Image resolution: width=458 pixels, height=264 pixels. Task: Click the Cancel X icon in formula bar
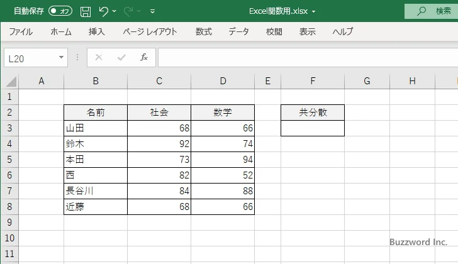click(99, 57)
